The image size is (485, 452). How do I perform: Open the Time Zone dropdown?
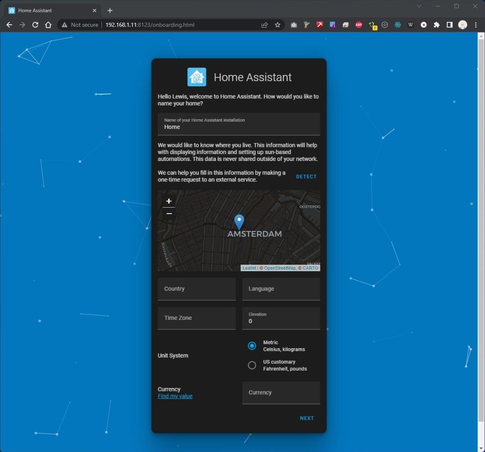point(196,318)
